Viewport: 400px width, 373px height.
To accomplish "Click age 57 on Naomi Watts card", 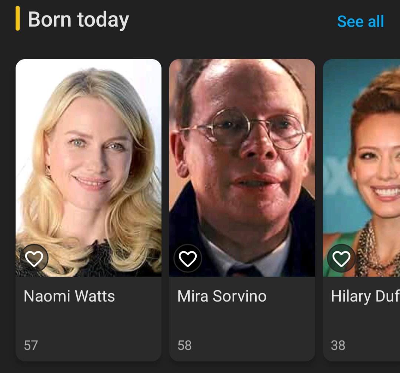I will tap(31, 346).
